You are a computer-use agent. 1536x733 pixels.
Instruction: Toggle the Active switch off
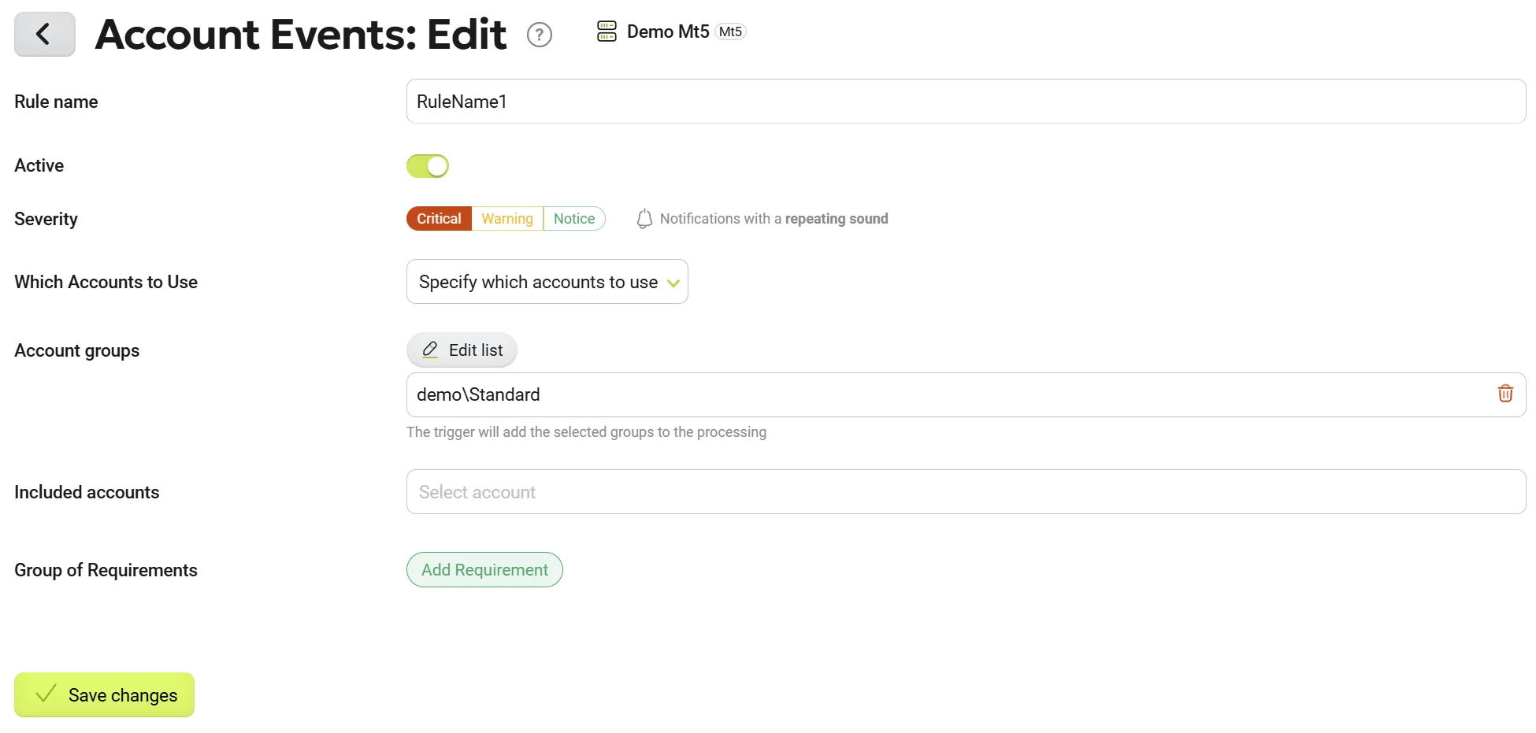(x=428, y=166)
